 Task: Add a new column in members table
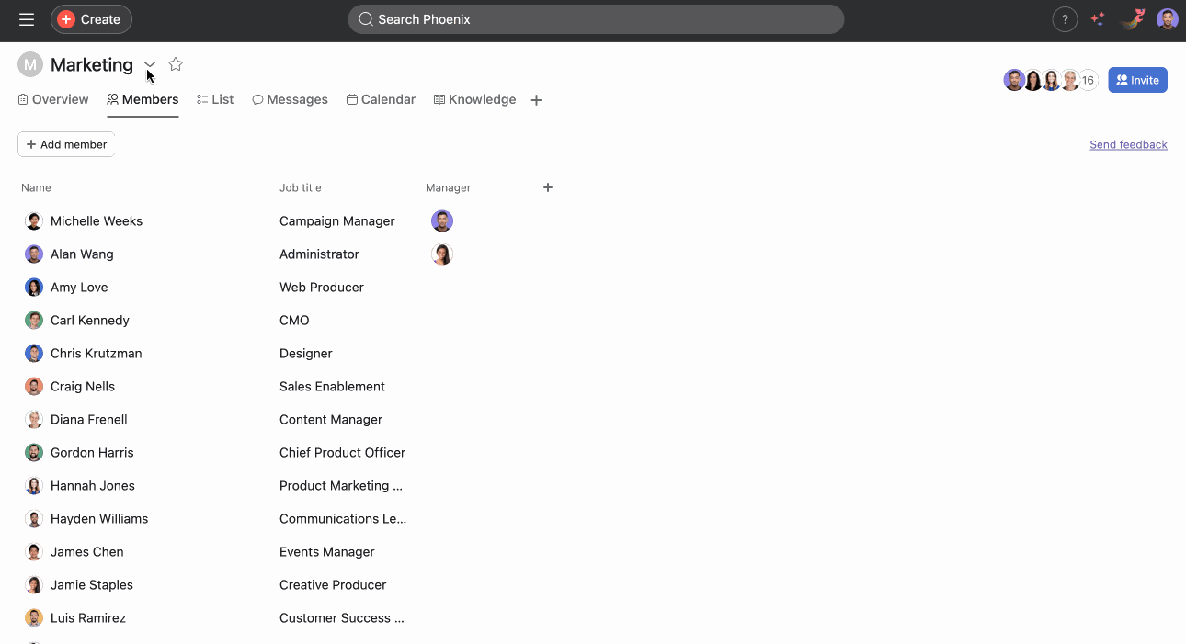coord(548,187)
